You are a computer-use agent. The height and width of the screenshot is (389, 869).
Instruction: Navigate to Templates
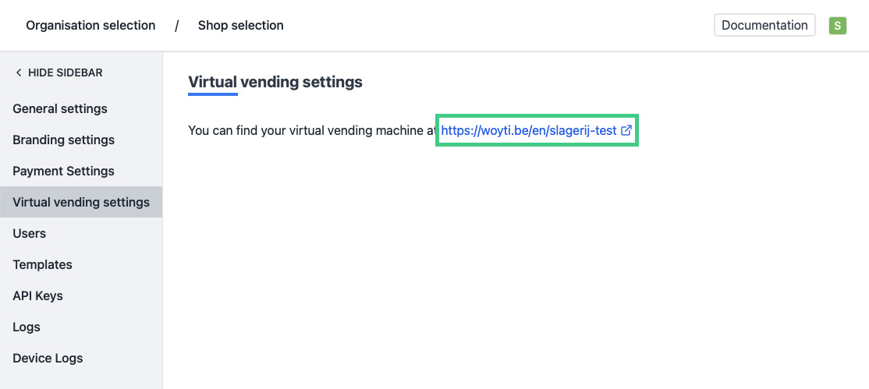click(x=42, y=264)
